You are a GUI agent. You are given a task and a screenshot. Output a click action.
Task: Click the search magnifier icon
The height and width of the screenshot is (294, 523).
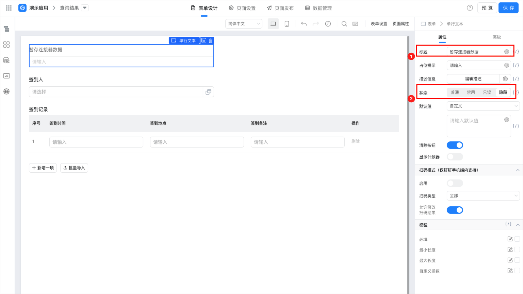coord(344,24)
